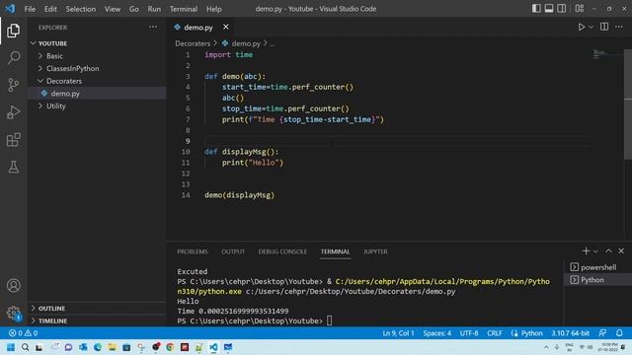Switch to the OUTPUT panel tab

[x=233, y=251]
